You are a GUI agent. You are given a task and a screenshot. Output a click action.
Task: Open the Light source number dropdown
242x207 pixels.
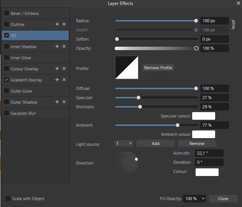[x=124, y=143]
